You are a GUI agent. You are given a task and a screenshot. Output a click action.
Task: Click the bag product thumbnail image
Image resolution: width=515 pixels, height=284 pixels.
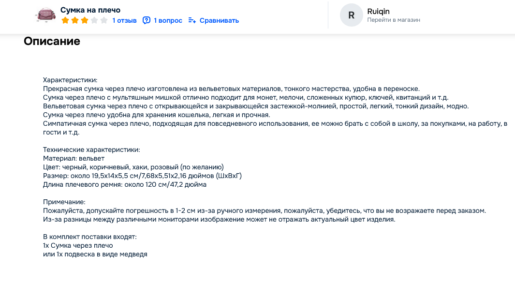45,15
